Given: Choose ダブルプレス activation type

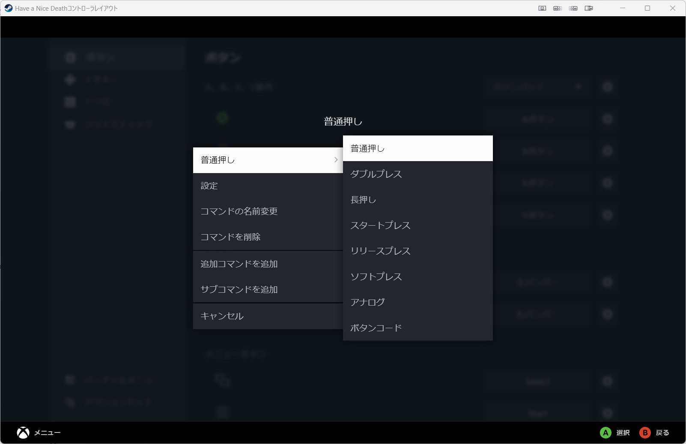Looking at the screenshot, I should click(x=418, y=174).
